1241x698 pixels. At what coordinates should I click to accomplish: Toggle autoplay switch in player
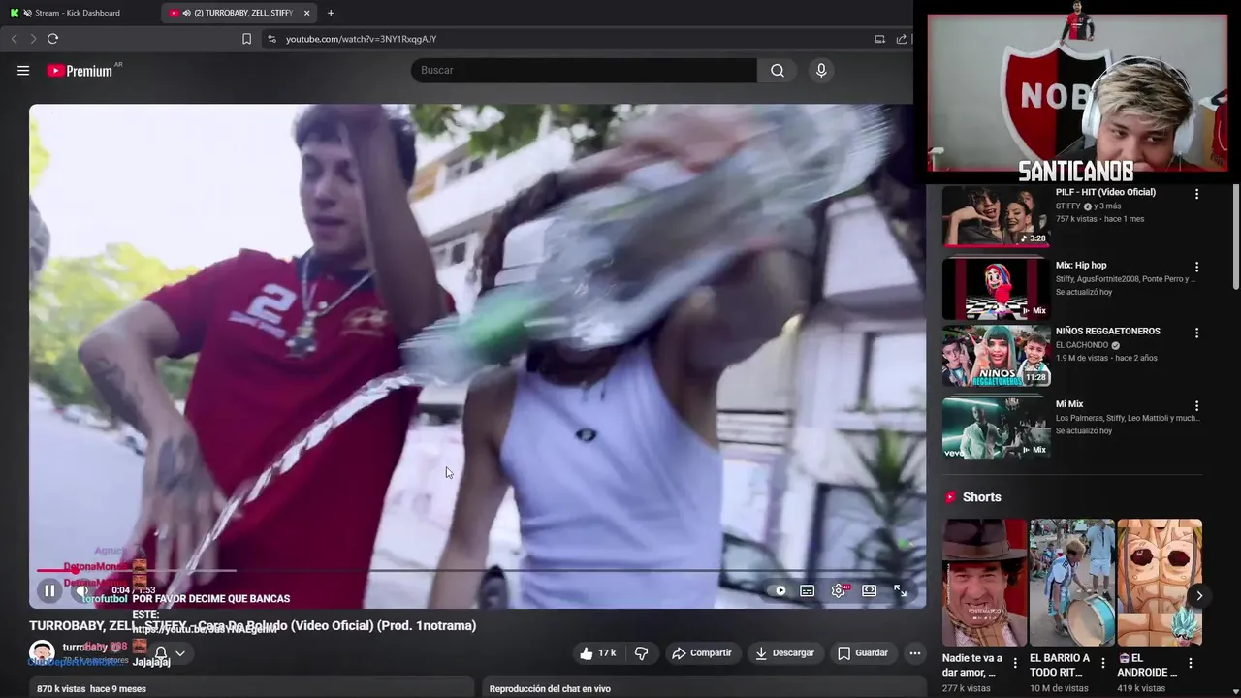point(780,590)
